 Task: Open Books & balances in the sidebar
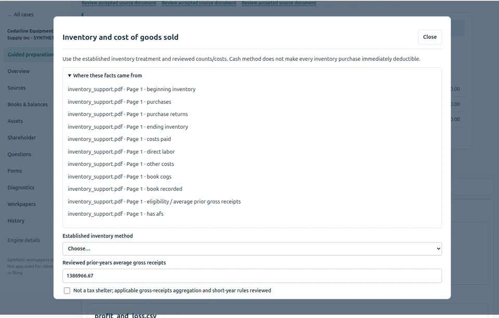click(x=28, y=104)
